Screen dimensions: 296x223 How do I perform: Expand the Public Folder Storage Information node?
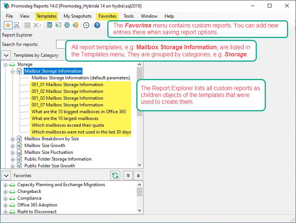click(13, 160)
